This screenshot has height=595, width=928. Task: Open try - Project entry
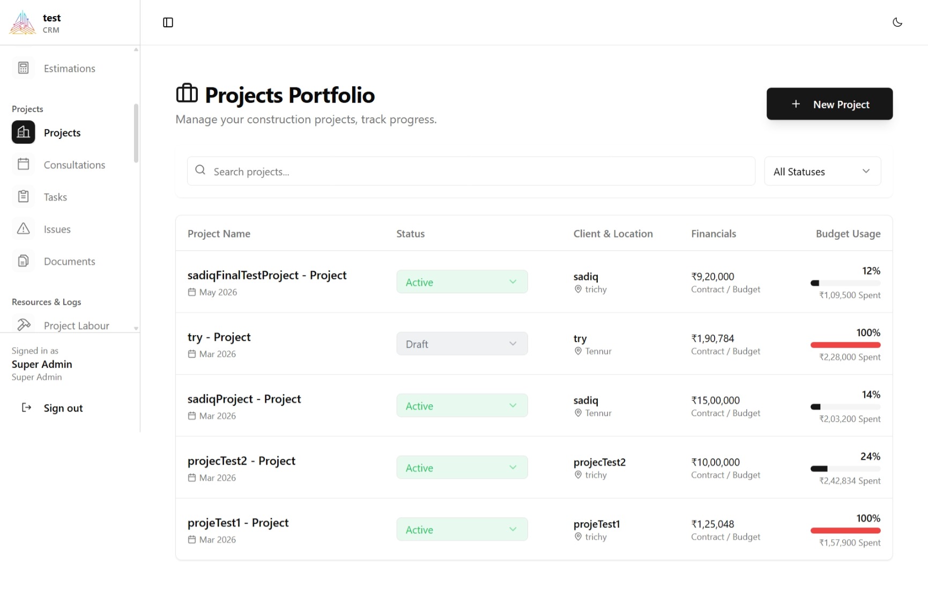click(219, 337)
